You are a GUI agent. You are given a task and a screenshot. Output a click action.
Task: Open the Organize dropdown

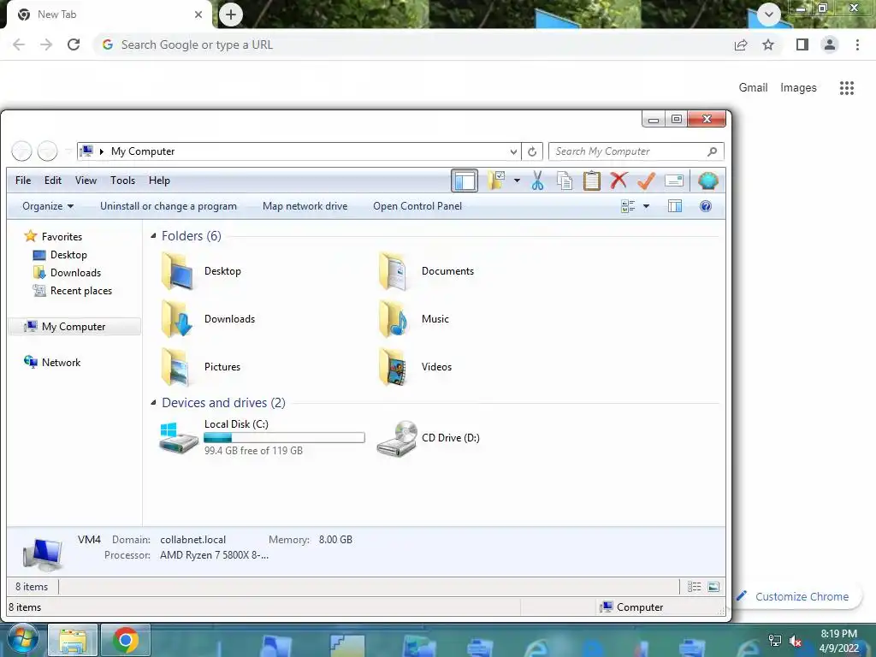pyautogui.click(x=48, y=206)
